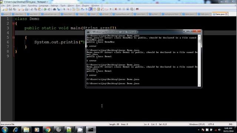Save the file using Save icon

(10, 9)
